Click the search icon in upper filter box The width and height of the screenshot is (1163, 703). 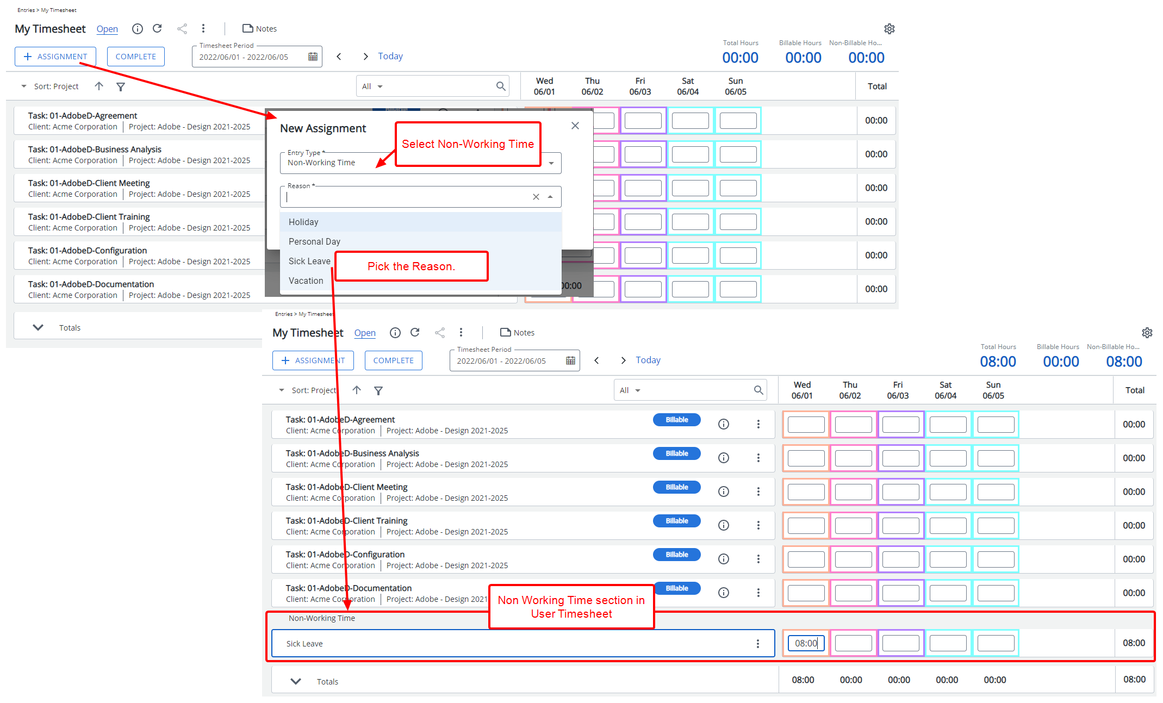(x=501, y=86)
